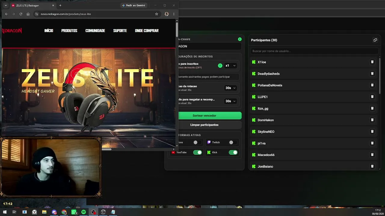Open a new Chrome tab
The height and width of the screenshot is (216, 385).
pyautogui.click(x=60, y=5)
